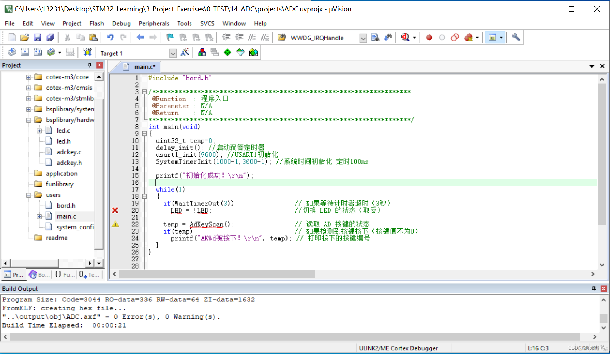Collapse the users folder

pos(29,195)
